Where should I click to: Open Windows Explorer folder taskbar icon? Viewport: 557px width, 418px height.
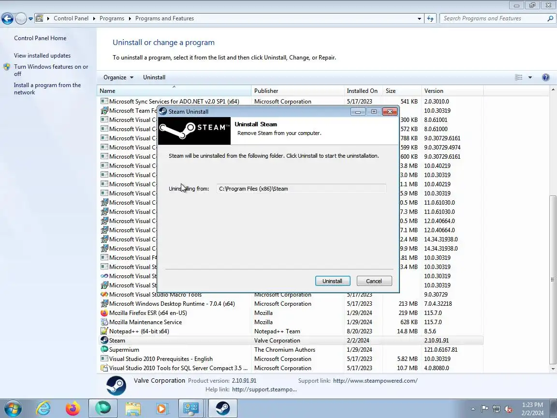pos(133,408)
